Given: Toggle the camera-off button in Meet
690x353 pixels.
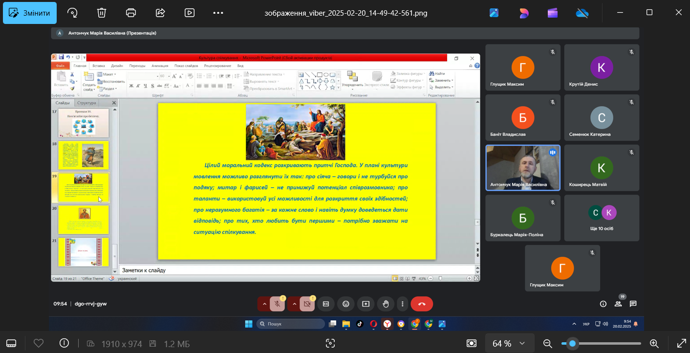Looking at the screenshot, I should [x=307, y=304].
